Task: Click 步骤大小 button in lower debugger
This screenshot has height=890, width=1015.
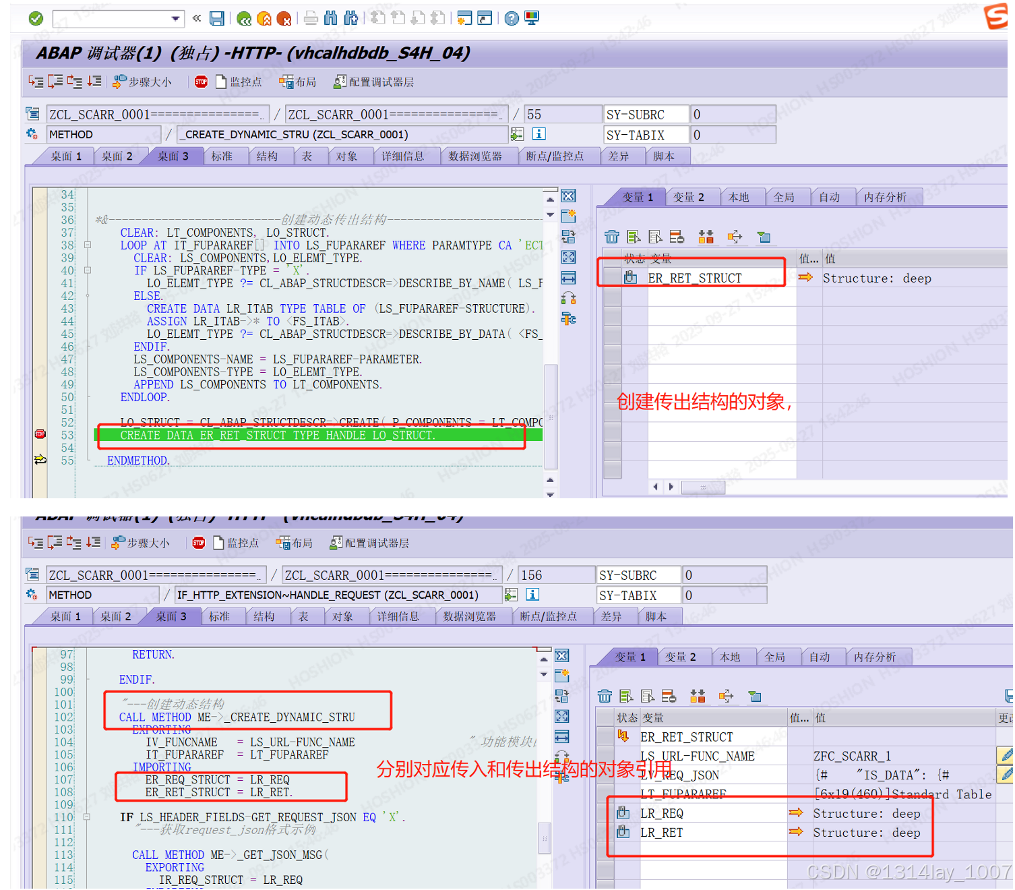Action: pyautogui.click(x=141, y=543)
